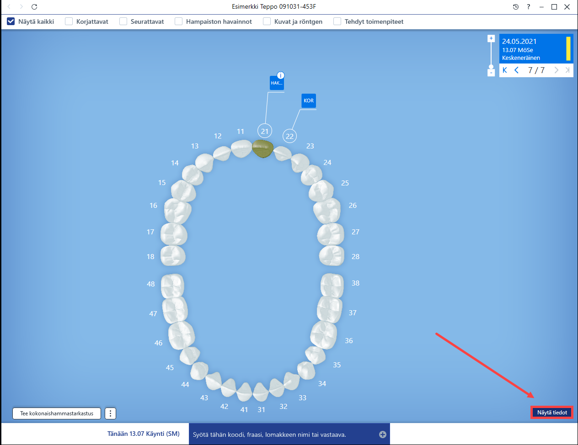Click Näytä tiedot button
The image size is (578, 445).
(552, 413)
